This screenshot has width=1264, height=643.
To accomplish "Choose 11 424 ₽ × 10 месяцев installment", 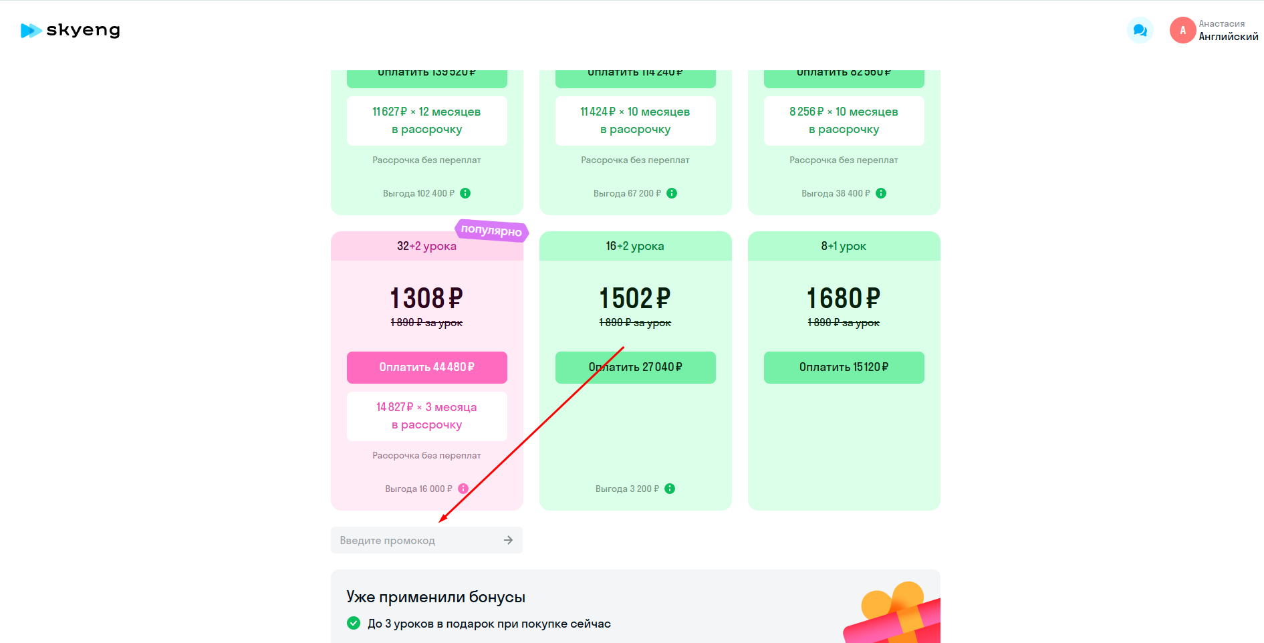I will 635,120.
